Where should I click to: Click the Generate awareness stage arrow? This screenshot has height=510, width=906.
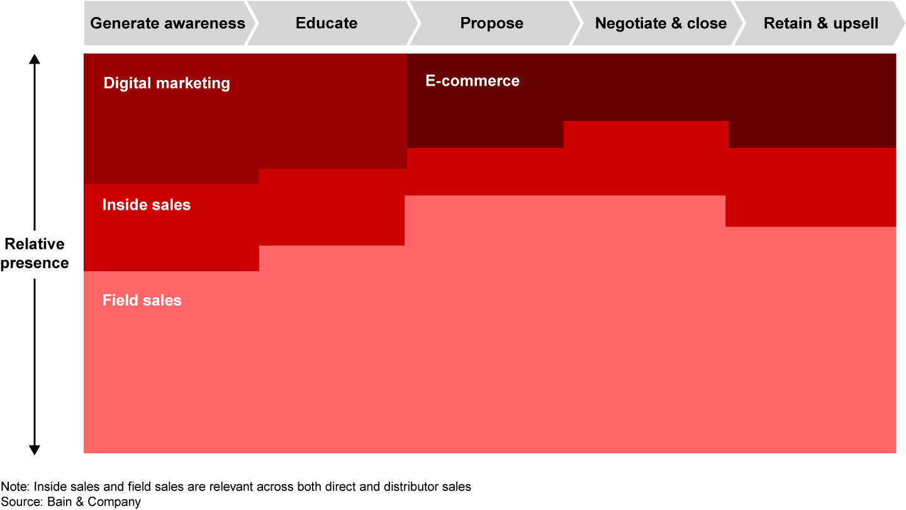pyautogui.click(x=167, y=24)
